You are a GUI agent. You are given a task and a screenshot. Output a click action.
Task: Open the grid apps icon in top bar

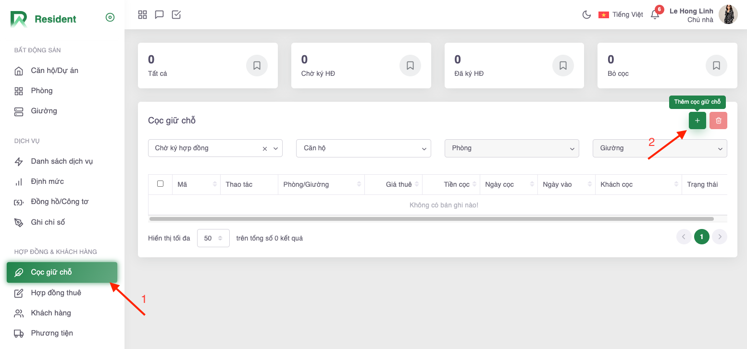click(x=142, y=15)
